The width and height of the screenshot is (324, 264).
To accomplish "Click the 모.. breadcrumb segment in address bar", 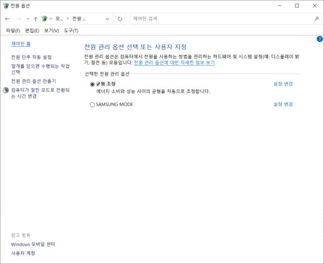I will coord(59,19).
